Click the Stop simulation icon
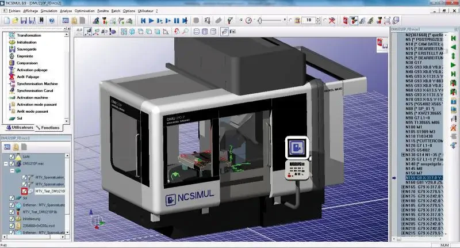Image resolution: width=460 pixels, height=248 pixels. [x=196, y=21]
